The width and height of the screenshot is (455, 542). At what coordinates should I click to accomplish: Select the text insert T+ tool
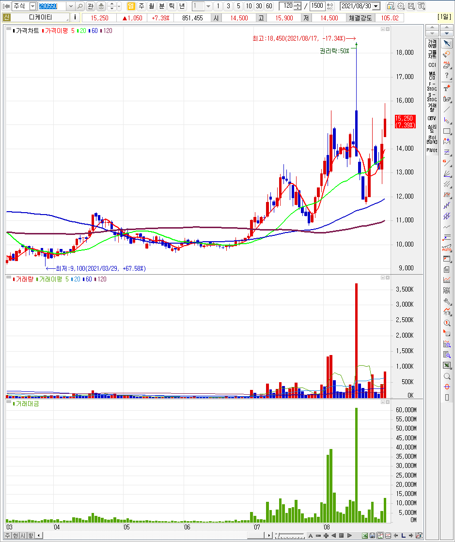(447, 88)
